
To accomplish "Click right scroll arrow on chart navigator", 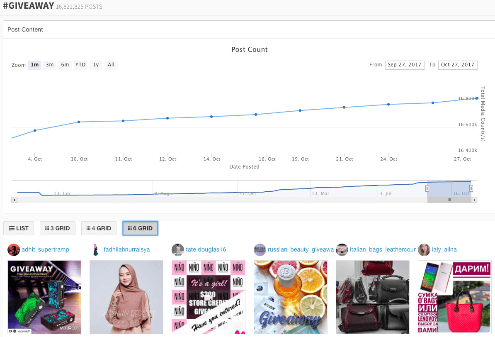I will pyautogui.click(x=475, y=200).
